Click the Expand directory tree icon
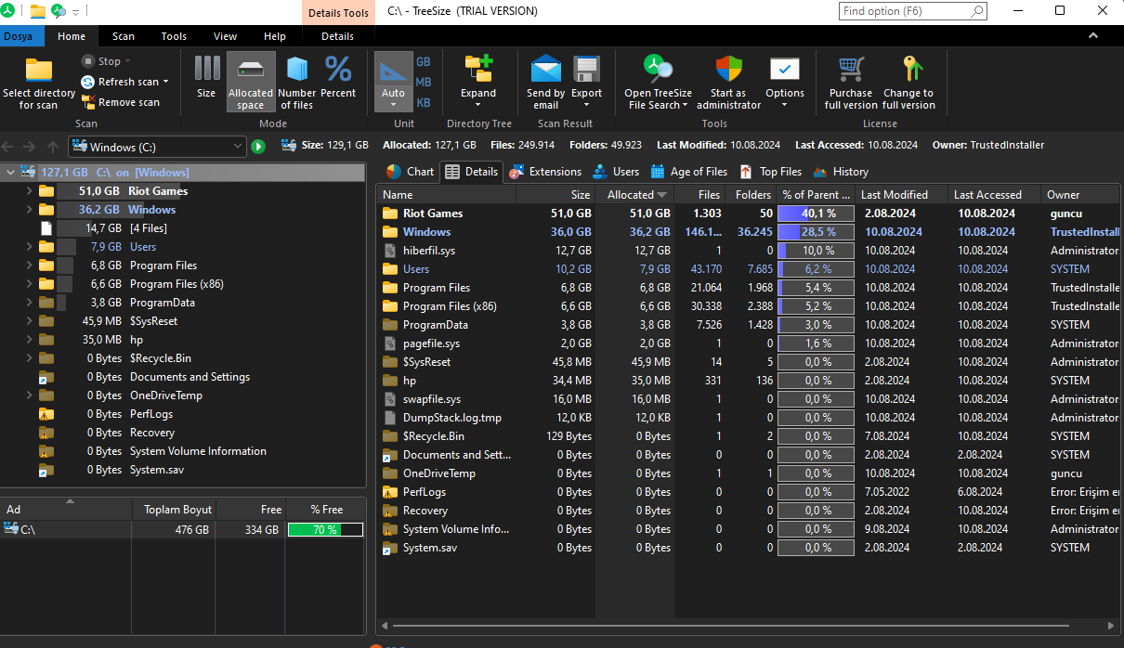This screenshot has width=1124, height=648. [478, 70]
